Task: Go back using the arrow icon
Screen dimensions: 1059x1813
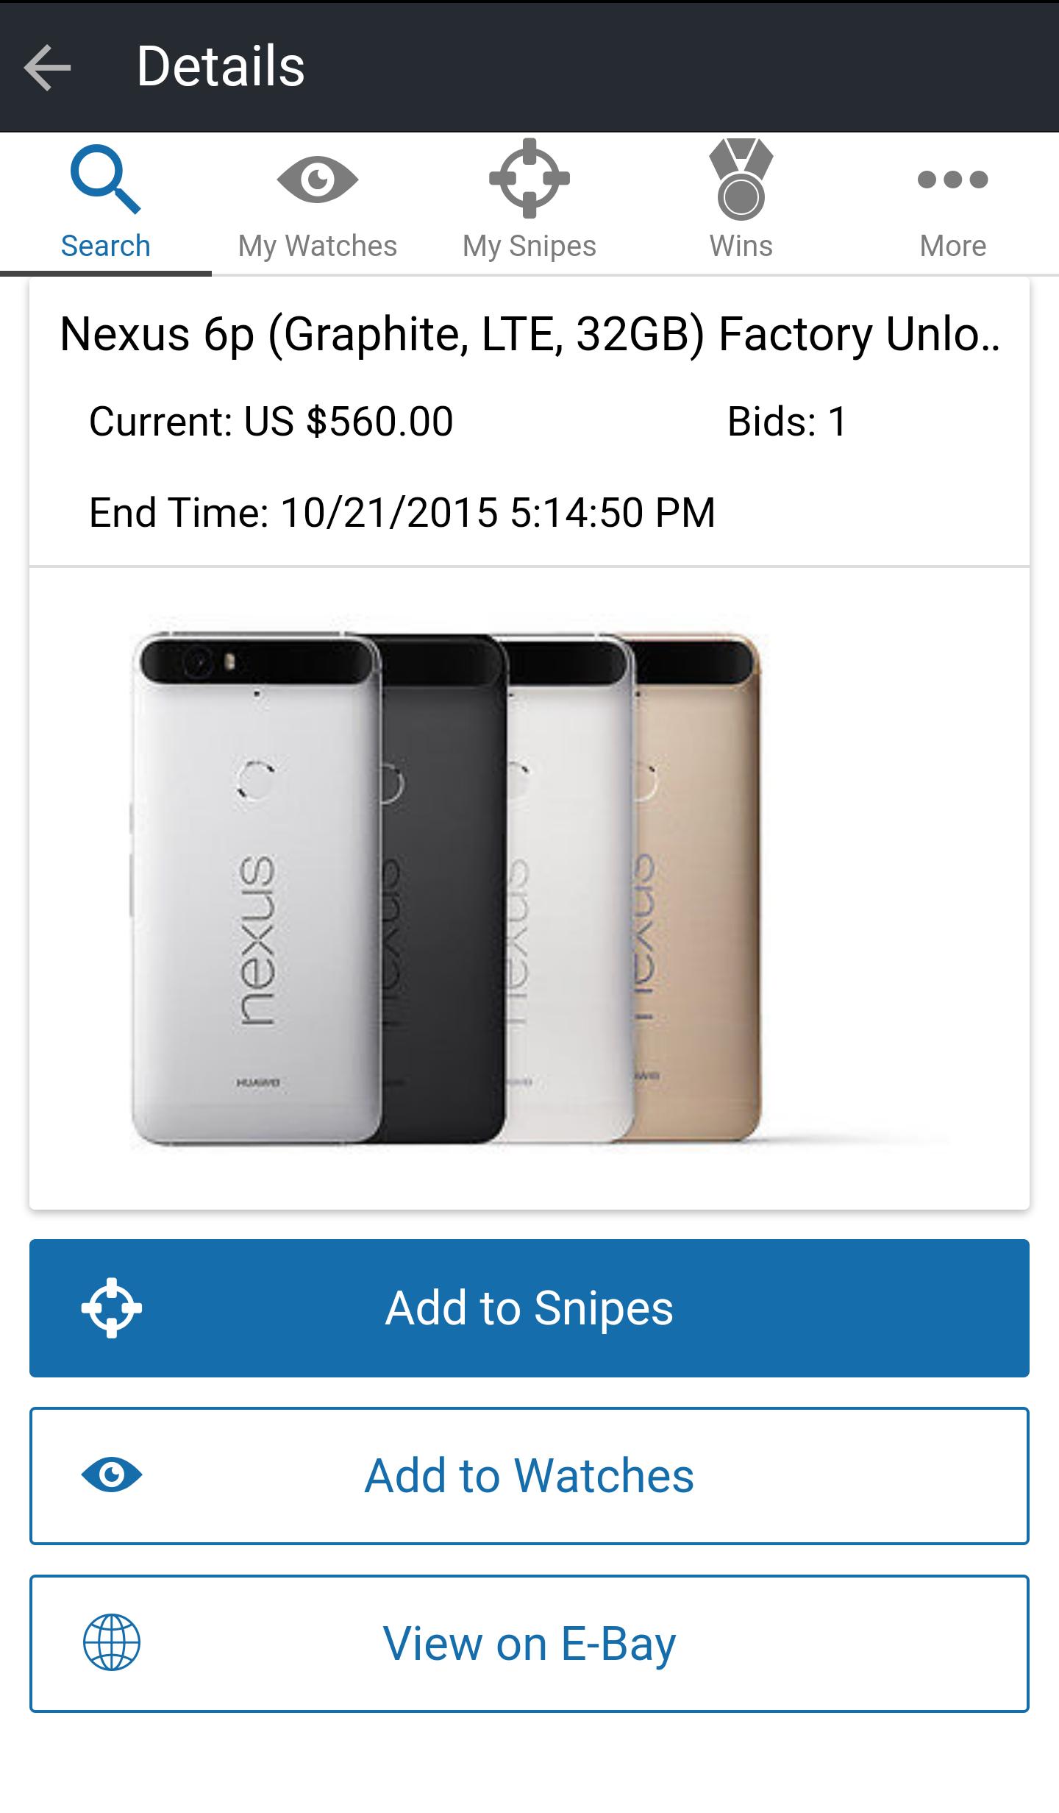Action: 48,67
